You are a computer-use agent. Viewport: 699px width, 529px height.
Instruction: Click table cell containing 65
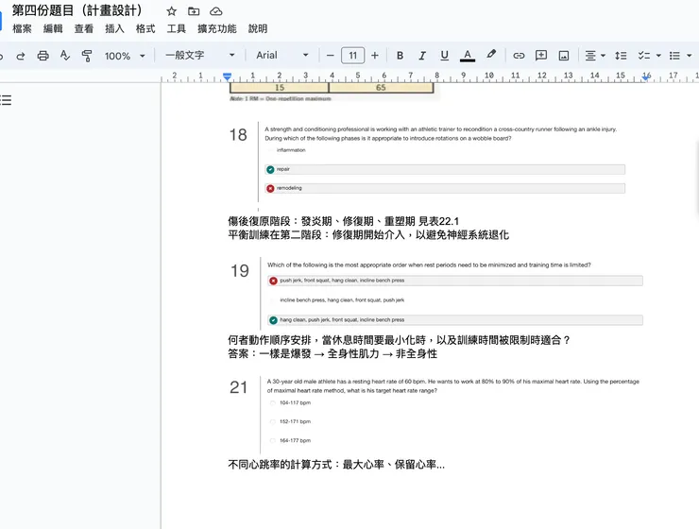click(x=381, y=88)
